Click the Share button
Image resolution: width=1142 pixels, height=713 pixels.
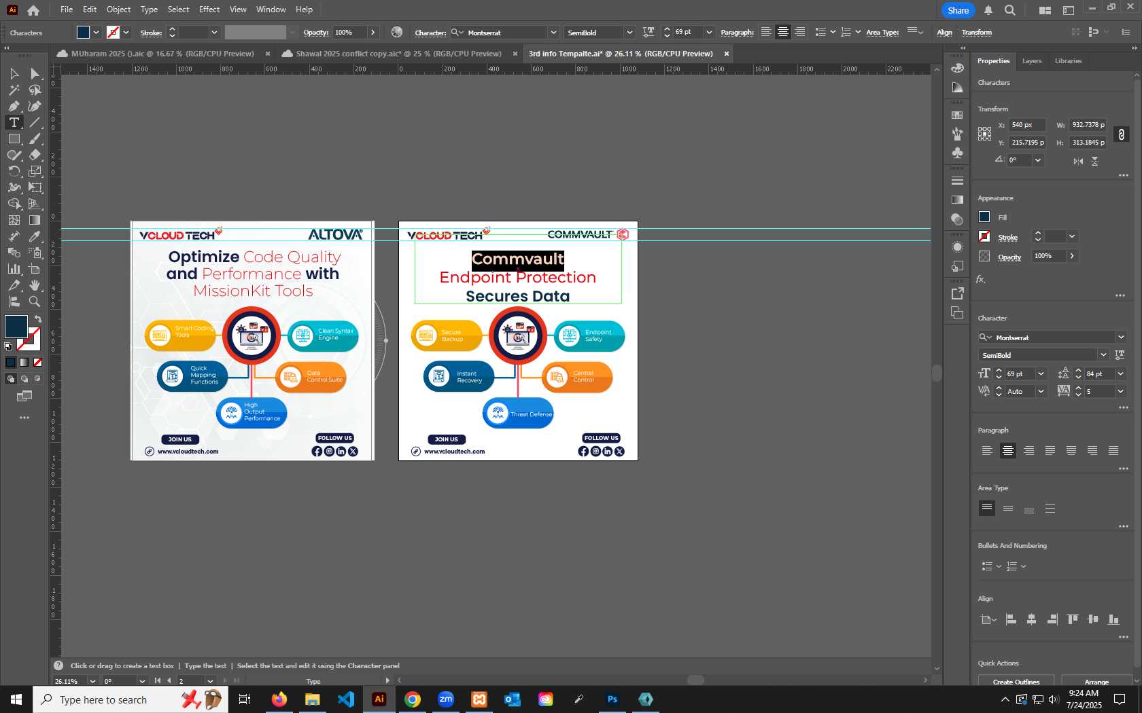pyautogui.click(x=958, y=10)
